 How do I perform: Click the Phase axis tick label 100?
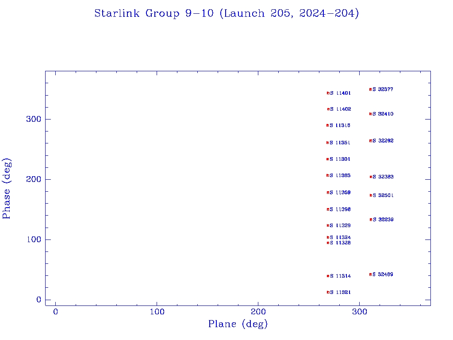[34, 240]
